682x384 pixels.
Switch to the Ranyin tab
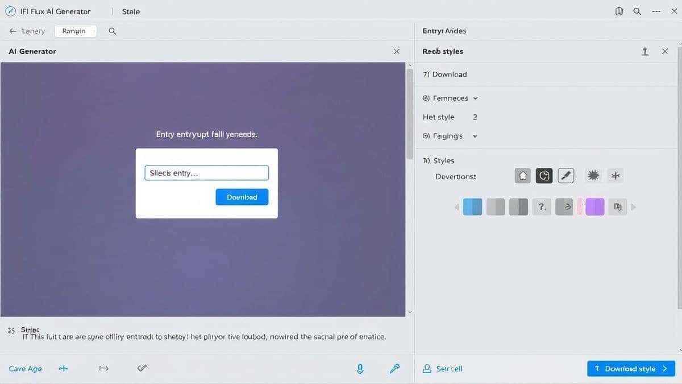75,31
